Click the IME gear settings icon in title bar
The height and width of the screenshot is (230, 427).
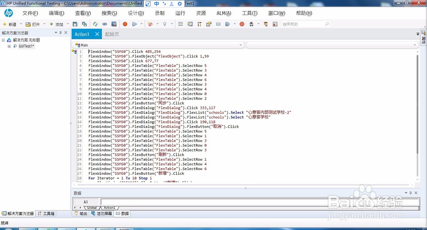click(x=180, y=3)
